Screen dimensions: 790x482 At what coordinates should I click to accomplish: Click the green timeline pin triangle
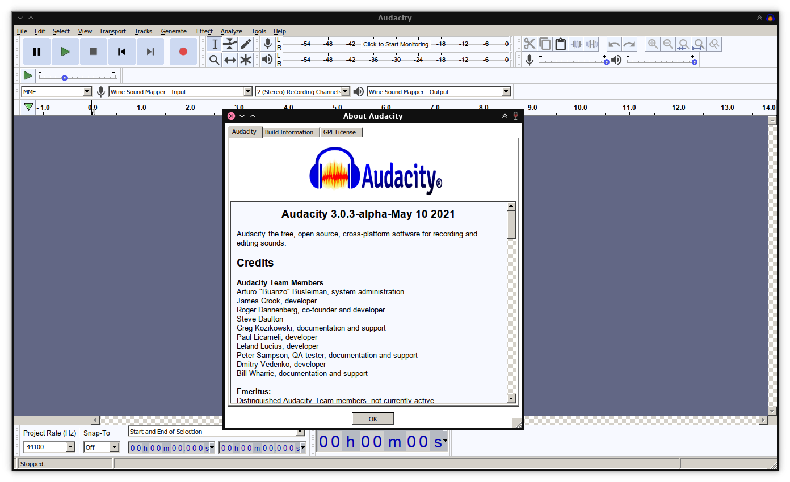29,107
